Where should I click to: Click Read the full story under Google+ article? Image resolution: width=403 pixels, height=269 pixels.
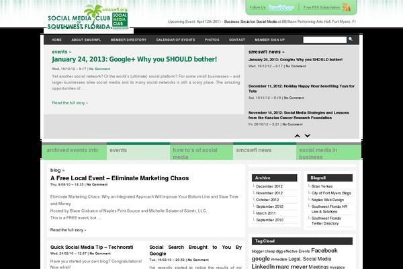[70, 103]
